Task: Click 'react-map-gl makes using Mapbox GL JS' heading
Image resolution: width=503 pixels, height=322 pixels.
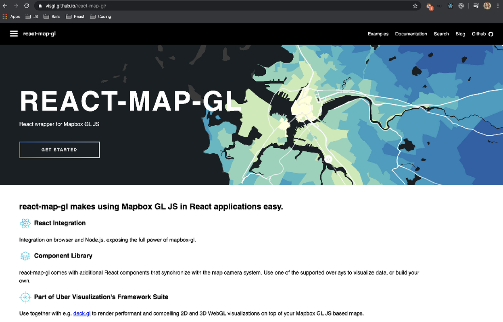Action: (151, 206)
